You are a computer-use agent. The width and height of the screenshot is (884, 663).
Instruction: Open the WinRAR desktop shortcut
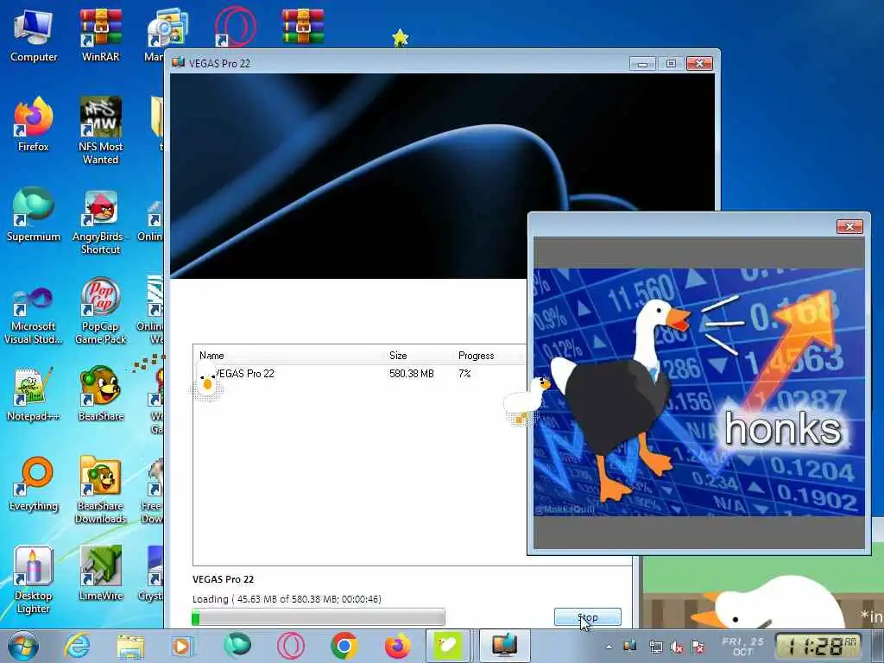(100, 35)
